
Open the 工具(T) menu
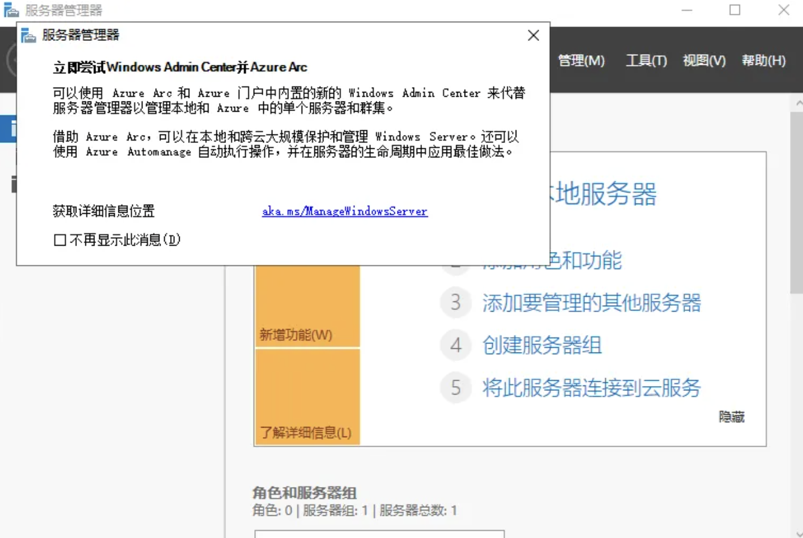[x=647, y=61]
